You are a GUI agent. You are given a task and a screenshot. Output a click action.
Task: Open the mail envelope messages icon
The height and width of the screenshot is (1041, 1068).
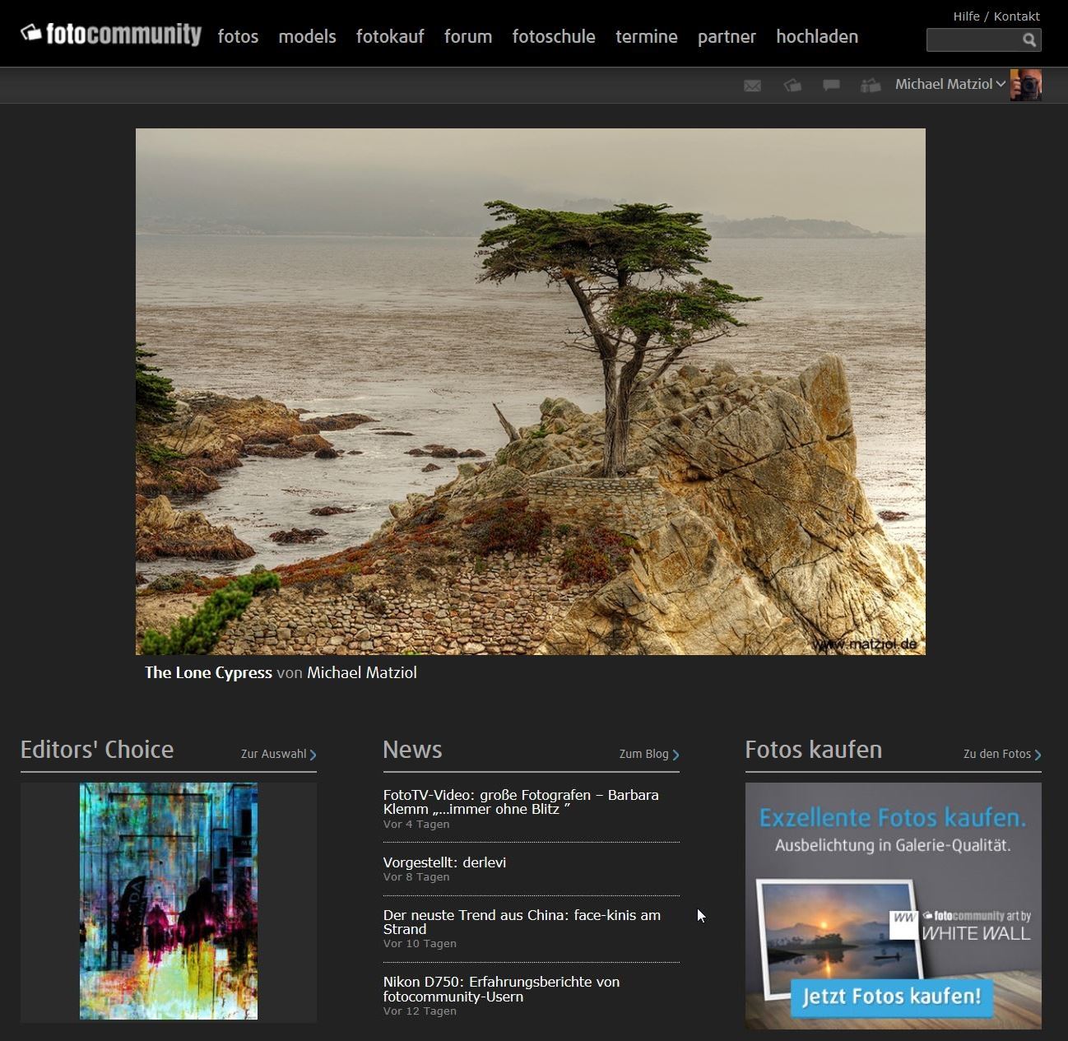(752, 86)
